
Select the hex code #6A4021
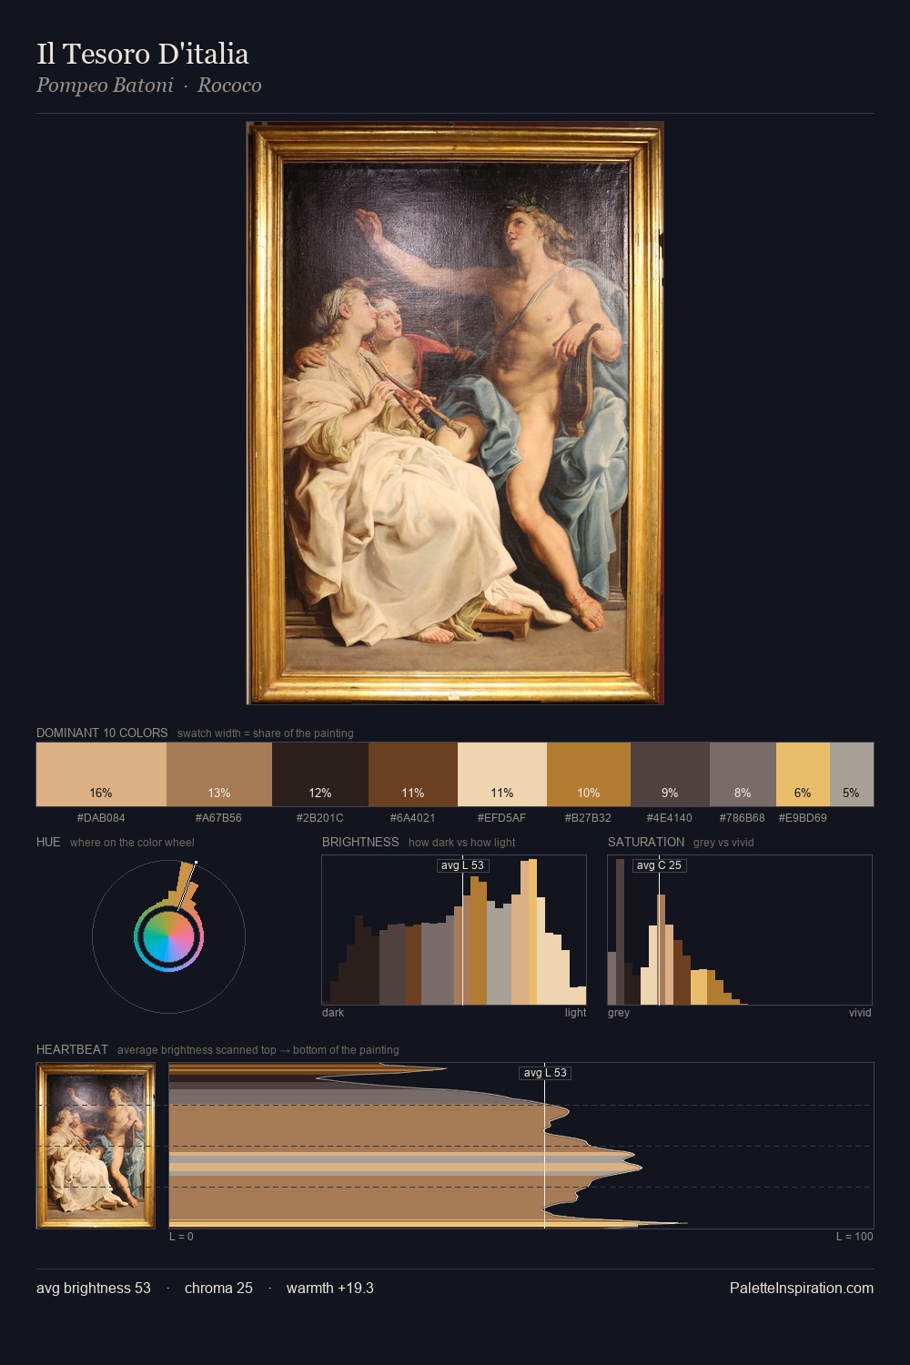[x=413, y=818]
